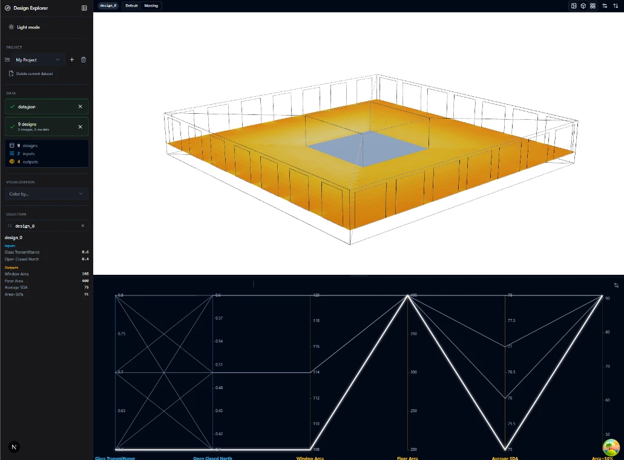This screenshot has width=624, height=460.
Task: Remove the 9 designs entry
Action: 80,126
